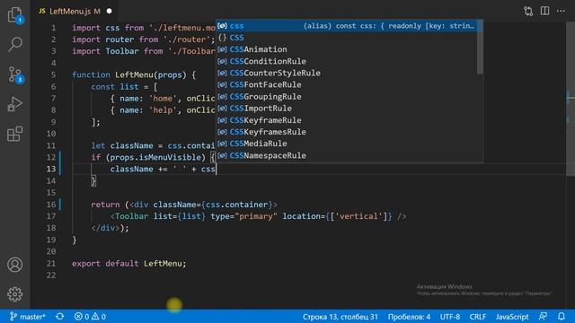Open the Explorer view in activity bar

15,15
